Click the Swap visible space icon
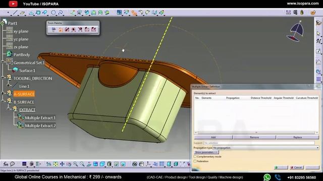 pyautogui.click(x=123, y=164)
